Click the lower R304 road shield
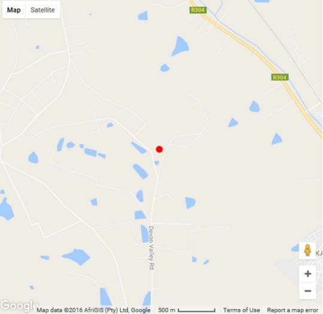The width and height of the screenshot is (323, 314). click(x=279, y=78)
